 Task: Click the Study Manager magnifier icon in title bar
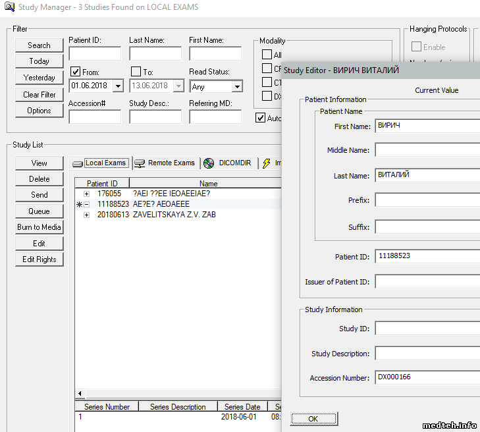(x=9, y=7)
